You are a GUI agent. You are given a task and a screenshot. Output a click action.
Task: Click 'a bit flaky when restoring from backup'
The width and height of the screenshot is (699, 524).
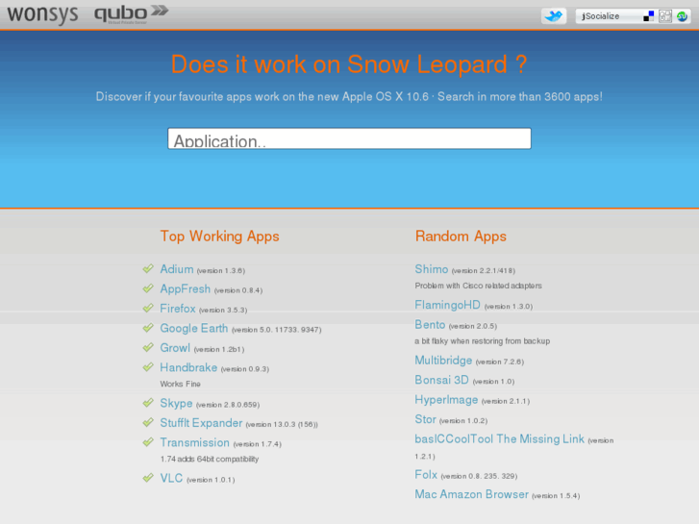pyautogui.click(x=482, y=341)
